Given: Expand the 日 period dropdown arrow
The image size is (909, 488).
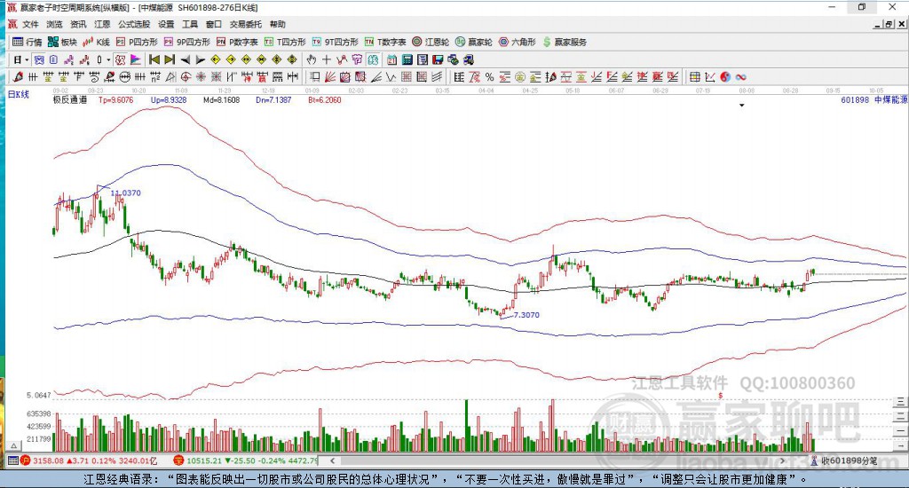Looking at the screenshot, I should tap(27, 60).
